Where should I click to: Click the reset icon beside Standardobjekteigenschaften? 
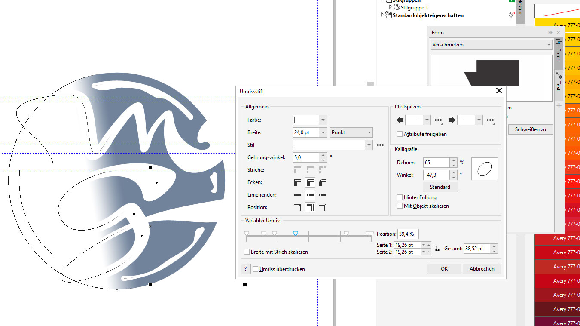click(511, 15)
